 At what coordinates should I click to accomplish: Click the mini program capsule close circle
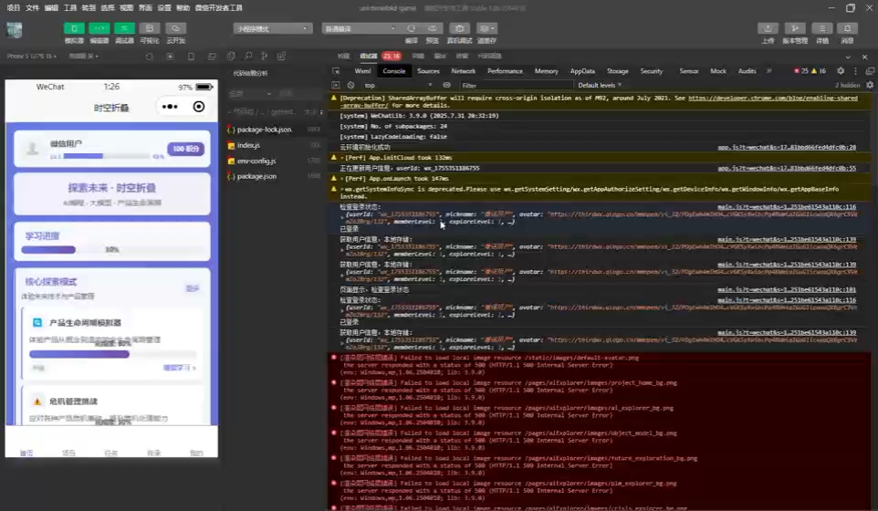[x=199, y=107]
